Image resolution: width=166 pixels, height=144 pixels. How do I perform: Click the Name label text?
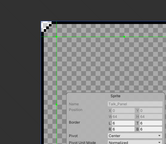(x=74, y=104)
